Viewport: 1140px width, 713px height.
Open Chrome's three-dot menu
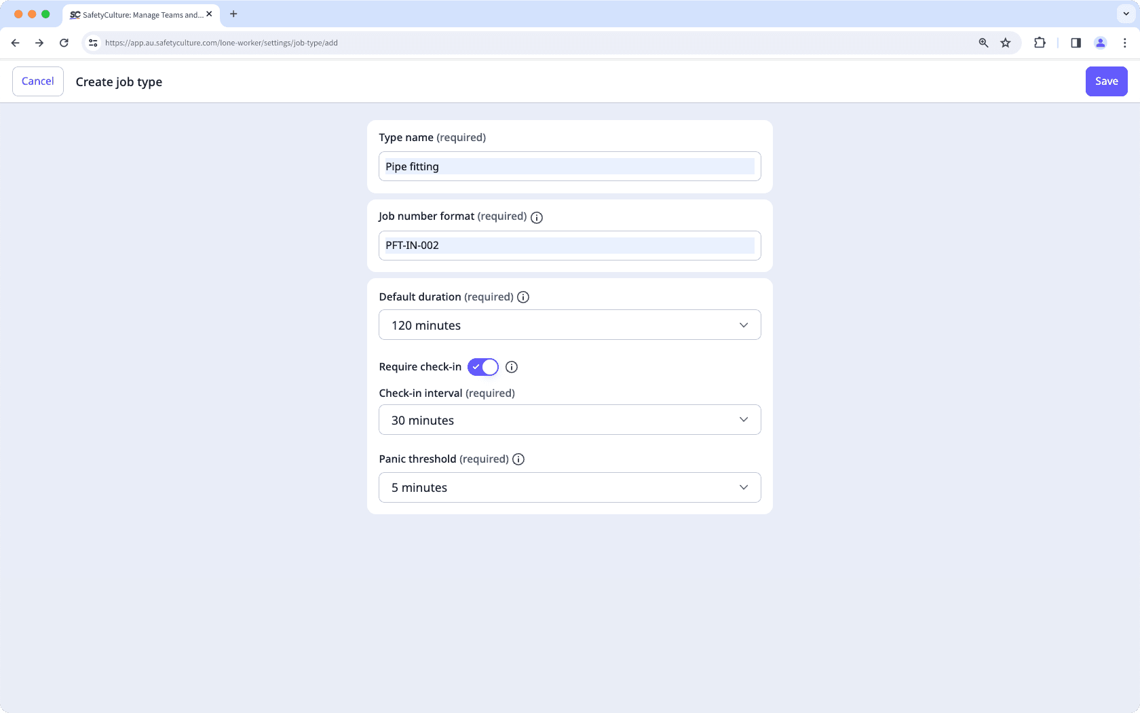(1125, 42)
